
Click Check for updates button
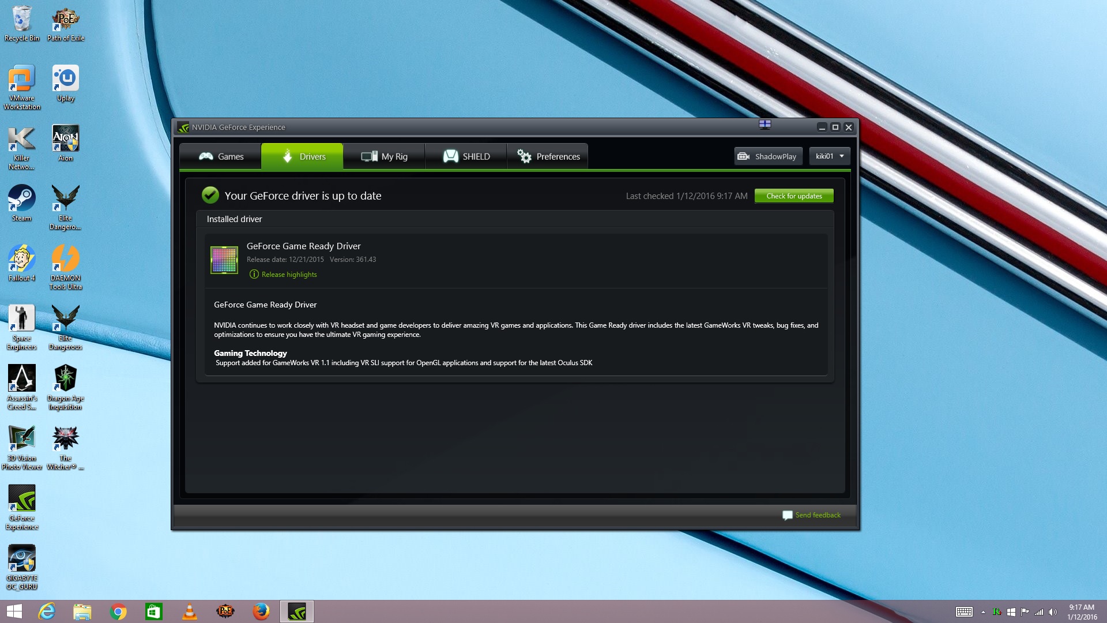[794, 196]
